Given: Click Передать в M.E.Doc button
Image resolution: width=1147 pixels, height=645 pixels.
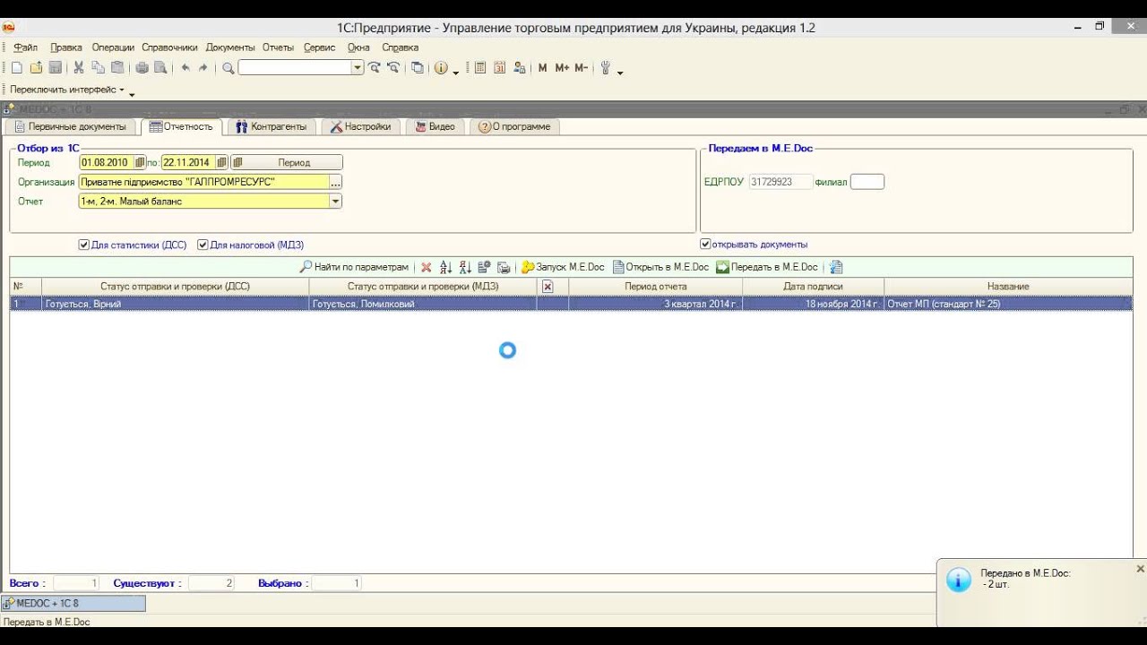Looking at the screenshot, I should pyautogui.click(x=767, y=267).
